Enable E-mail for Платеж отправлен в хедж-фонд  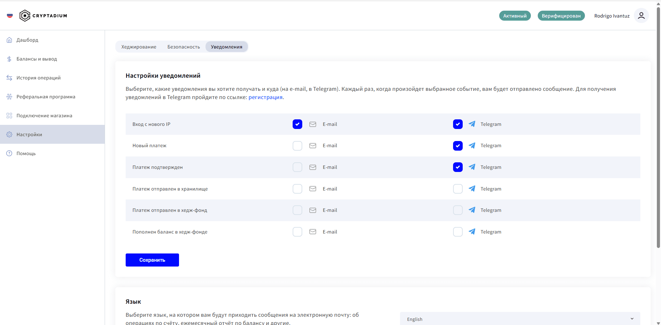[x=297, y=210]
